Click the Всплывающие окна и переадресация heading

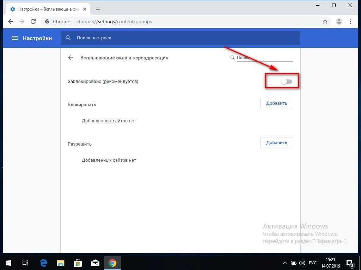pyautogui.click(x=124, y=58)
